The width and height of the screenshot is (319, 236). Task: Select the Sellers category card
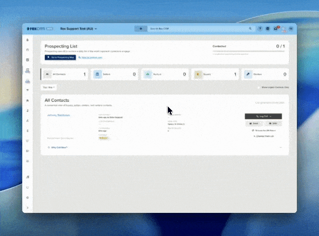click(115, 74)
